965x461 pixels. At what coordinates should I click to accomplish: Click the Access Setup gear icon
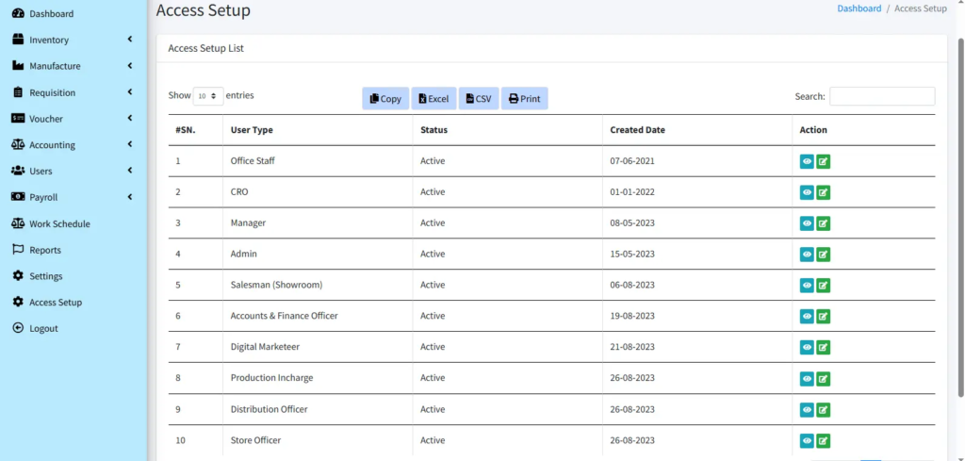pyautogui.click(x=18, y=303)
